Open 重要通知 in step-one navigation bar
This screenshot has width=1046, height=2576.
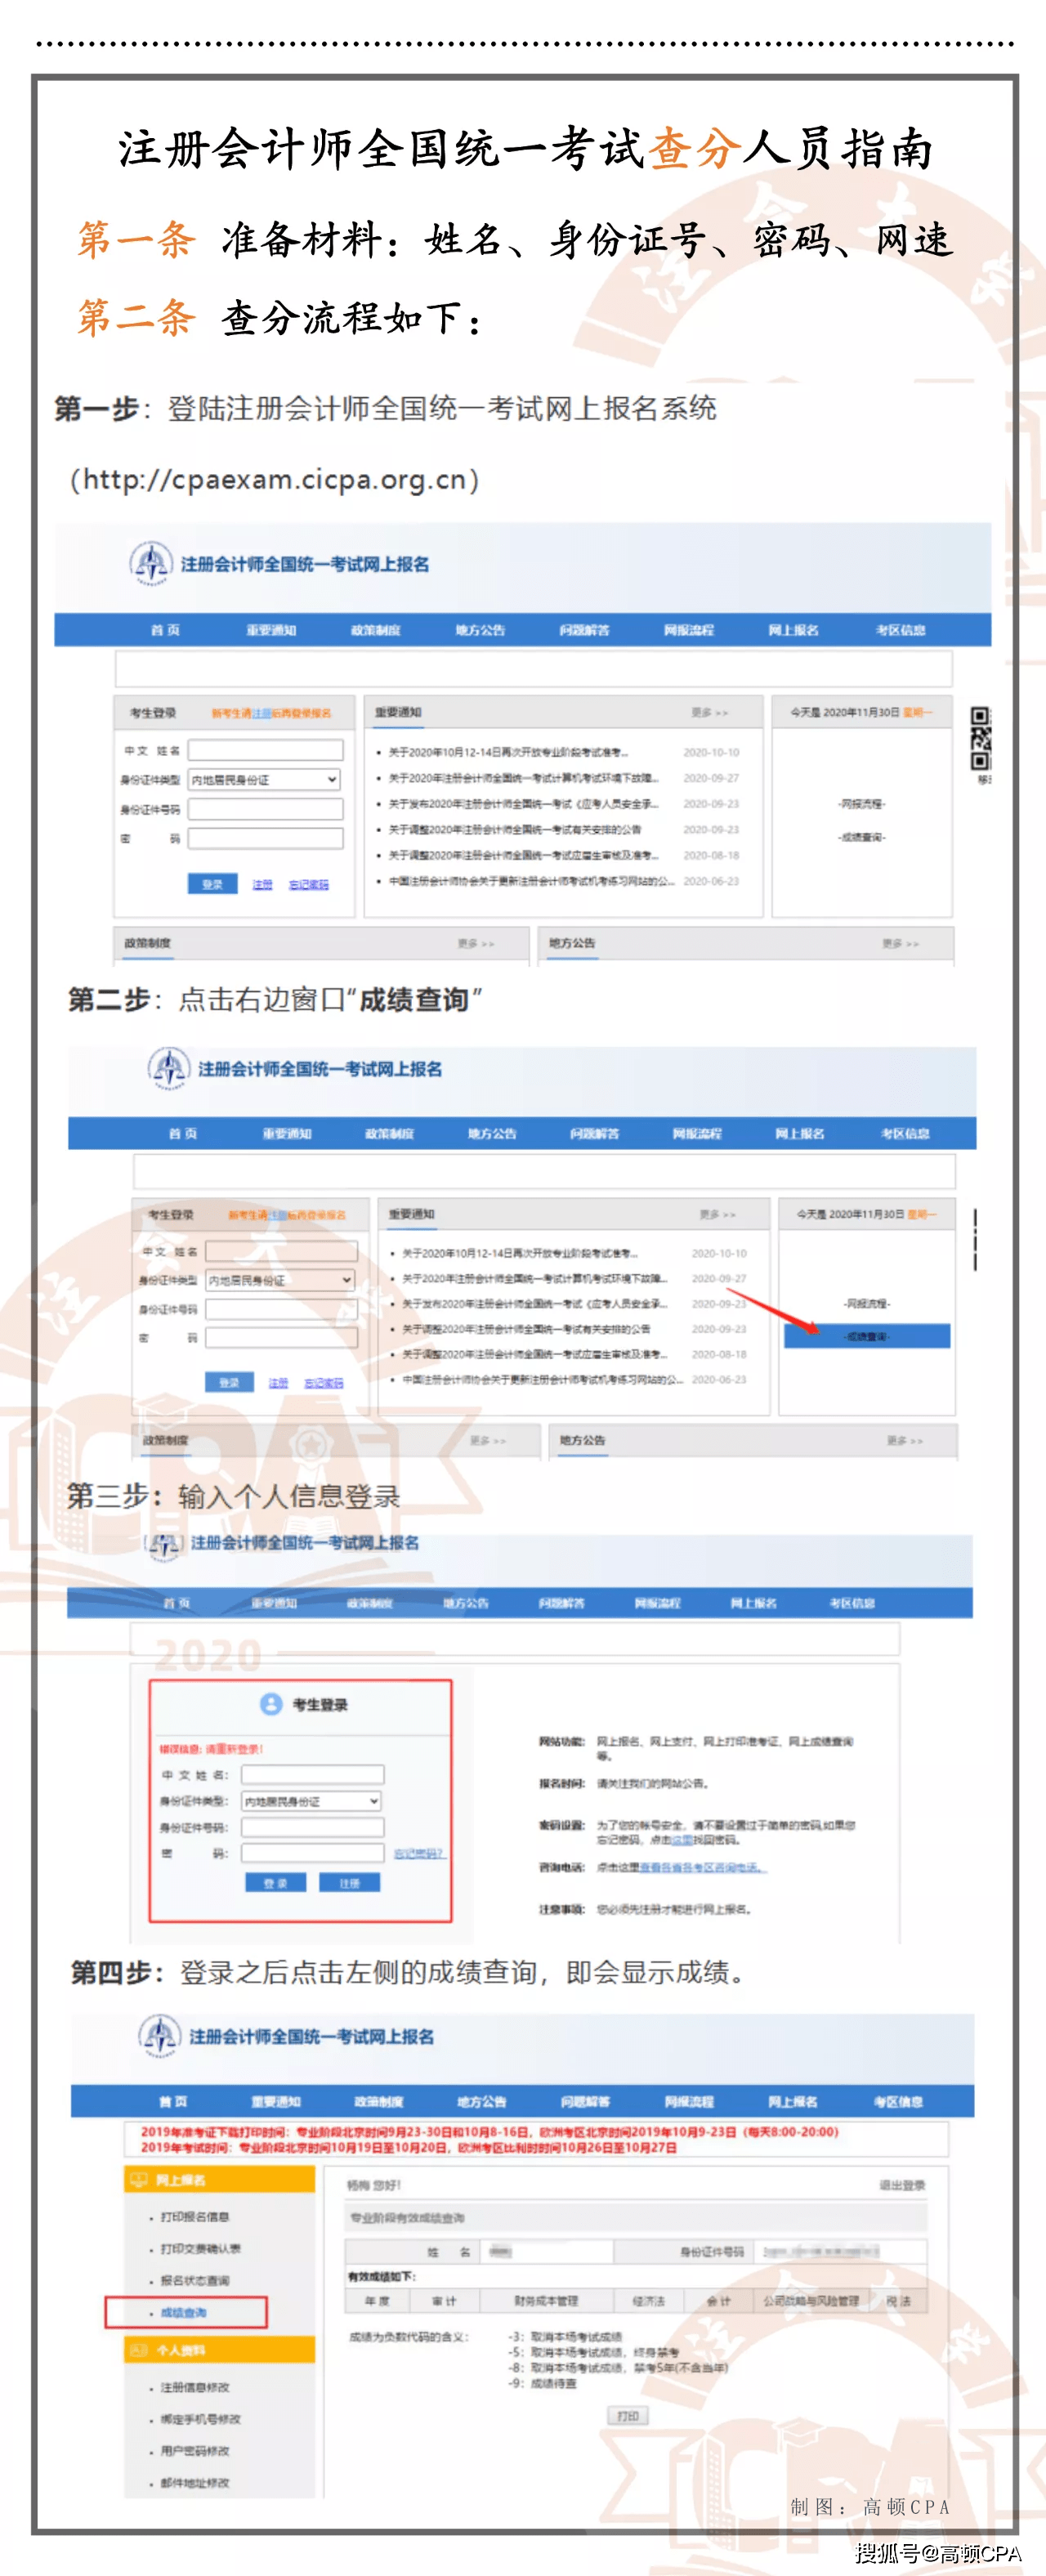point(271,630)
